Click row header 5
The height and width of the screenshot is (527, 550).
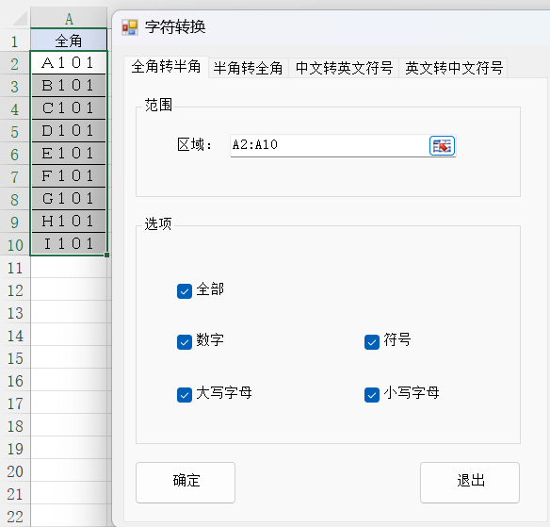15,132
